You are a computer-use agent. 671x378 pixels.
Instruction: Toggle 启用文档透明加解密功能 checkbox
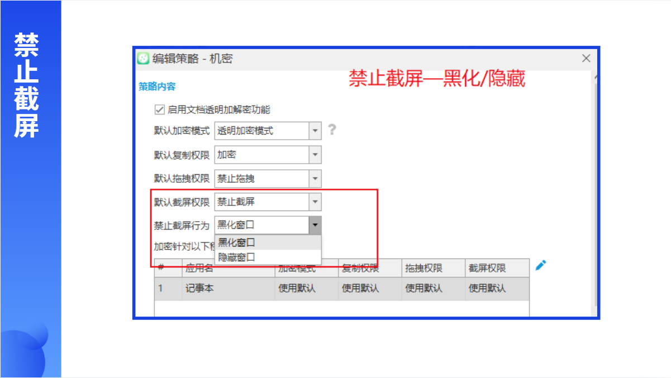point(159,110)
